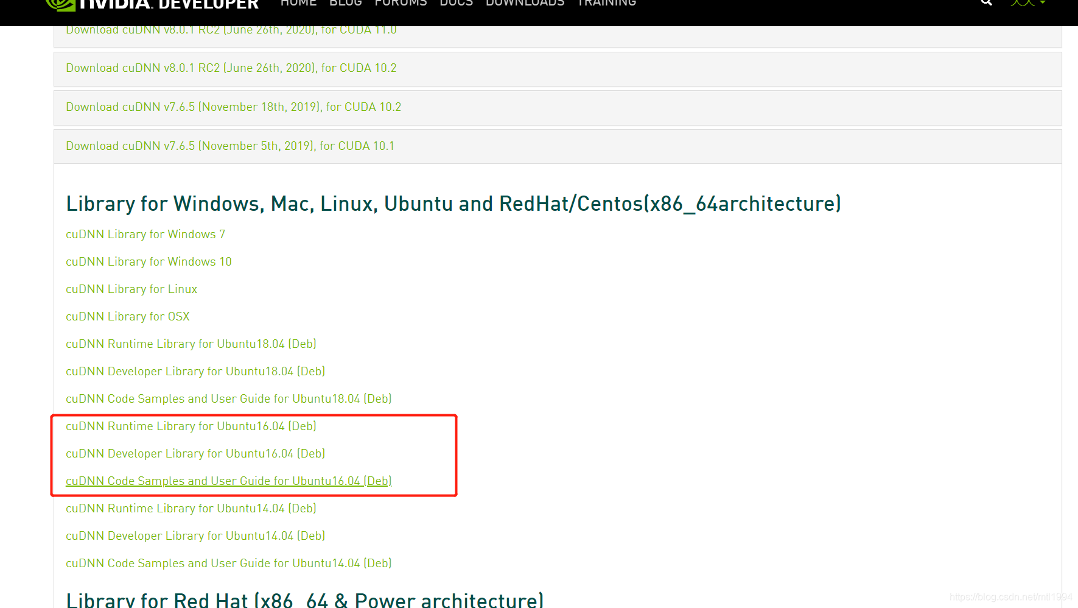Open the FORUMS menu item

[401, 3]
